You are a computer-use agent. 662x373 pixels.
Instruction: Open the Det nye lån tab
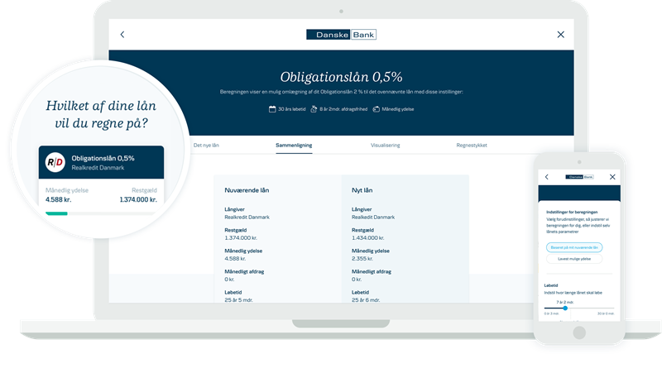click(x=206, y=145)
